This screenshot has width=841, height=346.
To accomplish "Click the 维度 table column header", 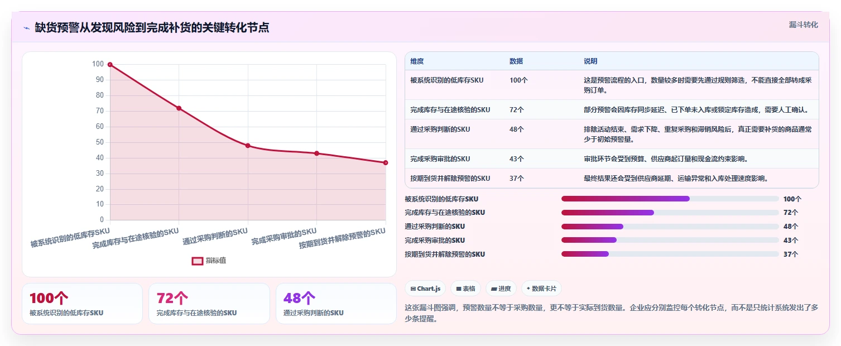I will (417, 61).
